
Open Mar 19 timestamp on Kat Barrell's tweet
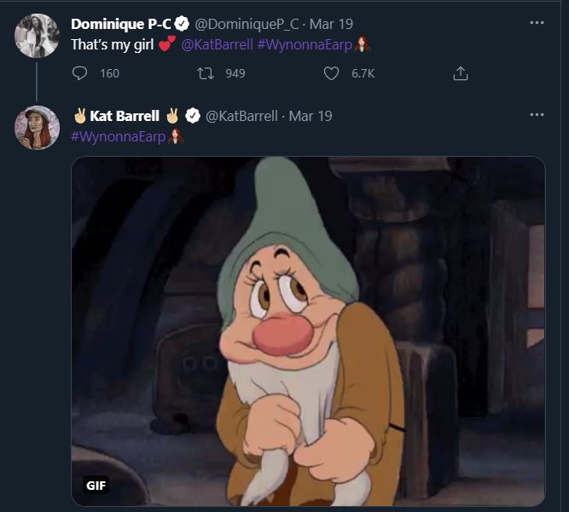coord(311,116)
